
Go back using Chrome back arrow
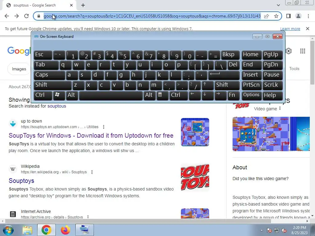7,16
